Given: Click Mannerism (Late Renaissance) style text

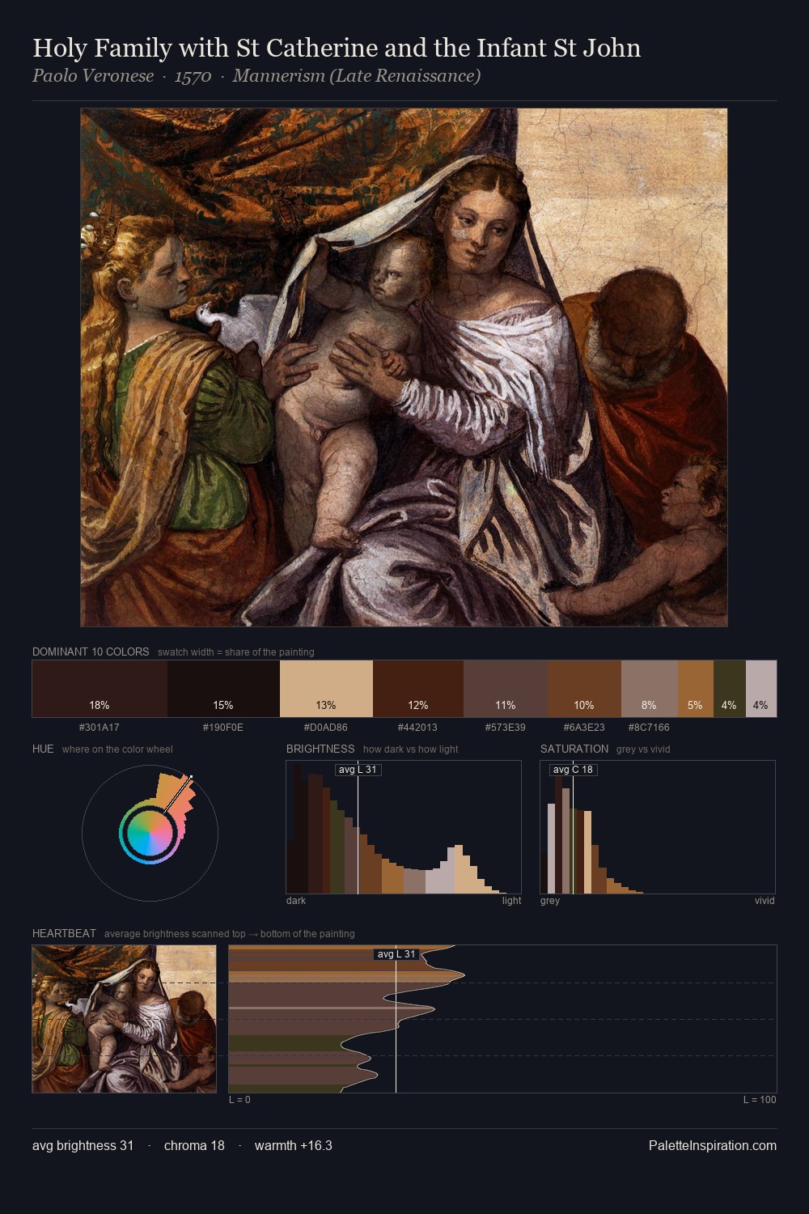Looking at the screenshot, I should [x=357, y=76].
